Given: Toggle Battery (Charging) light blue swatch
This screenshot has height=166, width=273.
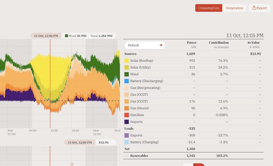Looking at the screenshot, I should coord(127,142).
